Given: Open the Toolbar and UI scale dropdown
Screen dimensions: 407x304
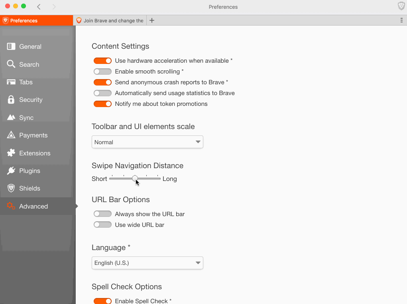Looking at the screenshot, I should coord(147,142).
